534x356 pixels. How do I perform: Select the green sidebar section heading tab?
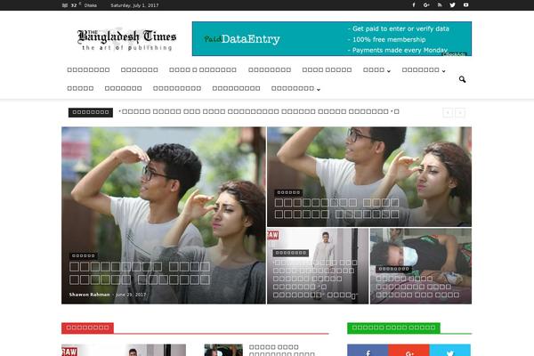393,328
